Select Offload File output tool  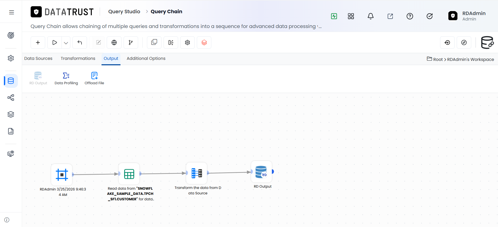pos(94,79)
